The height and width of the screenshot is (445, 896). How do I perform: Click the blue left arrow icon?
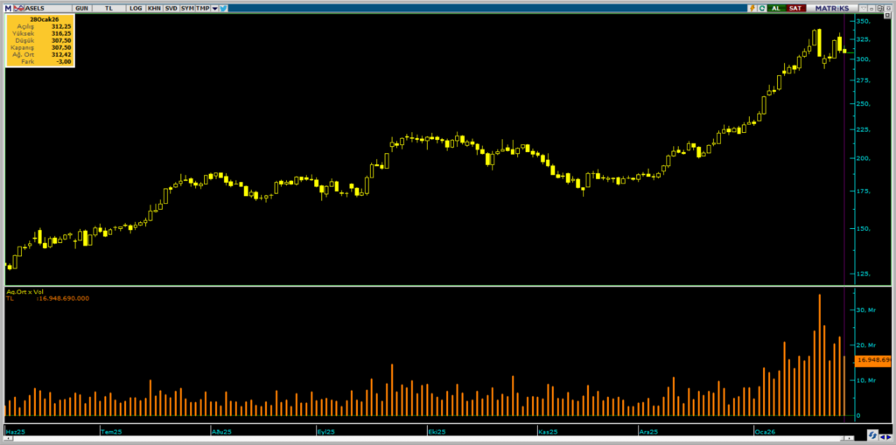coord(883,437)
